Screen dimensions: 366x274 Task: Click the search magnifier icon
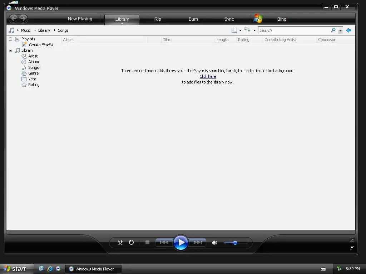point(333,30)
